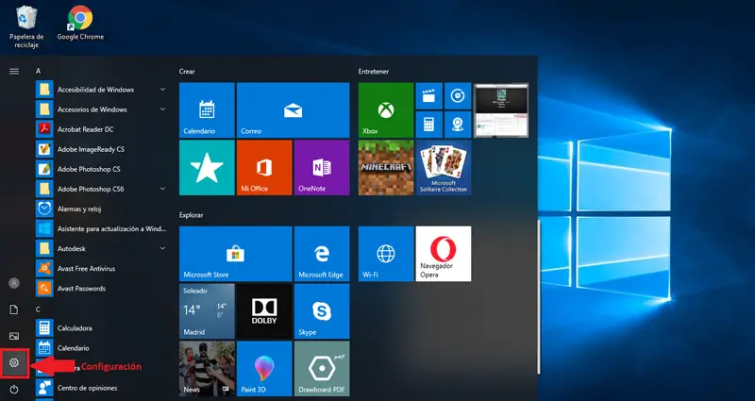Open the Wi-Fi tile

click(386, 254)
